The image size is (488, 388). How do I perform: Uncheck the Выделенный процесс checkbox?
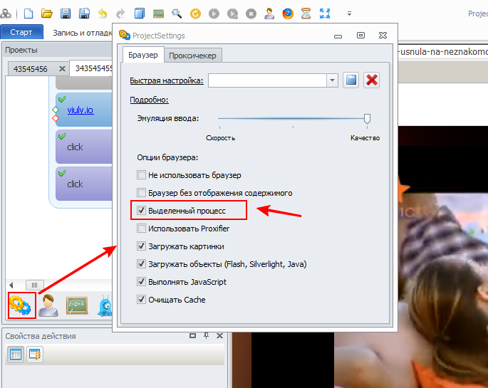coord(141,211)
